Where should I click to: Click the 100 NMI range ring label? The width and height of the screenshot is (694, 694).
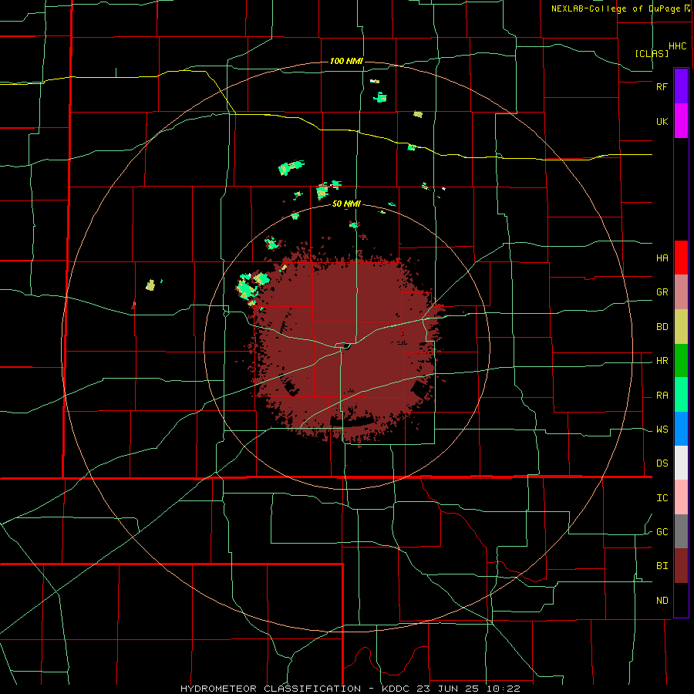pyautogui.click(x=346, y=61)
